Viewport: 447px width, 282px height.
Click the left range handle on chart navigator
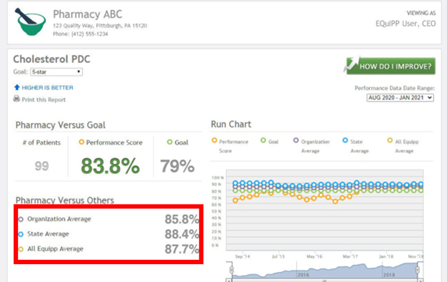[232, 270]
